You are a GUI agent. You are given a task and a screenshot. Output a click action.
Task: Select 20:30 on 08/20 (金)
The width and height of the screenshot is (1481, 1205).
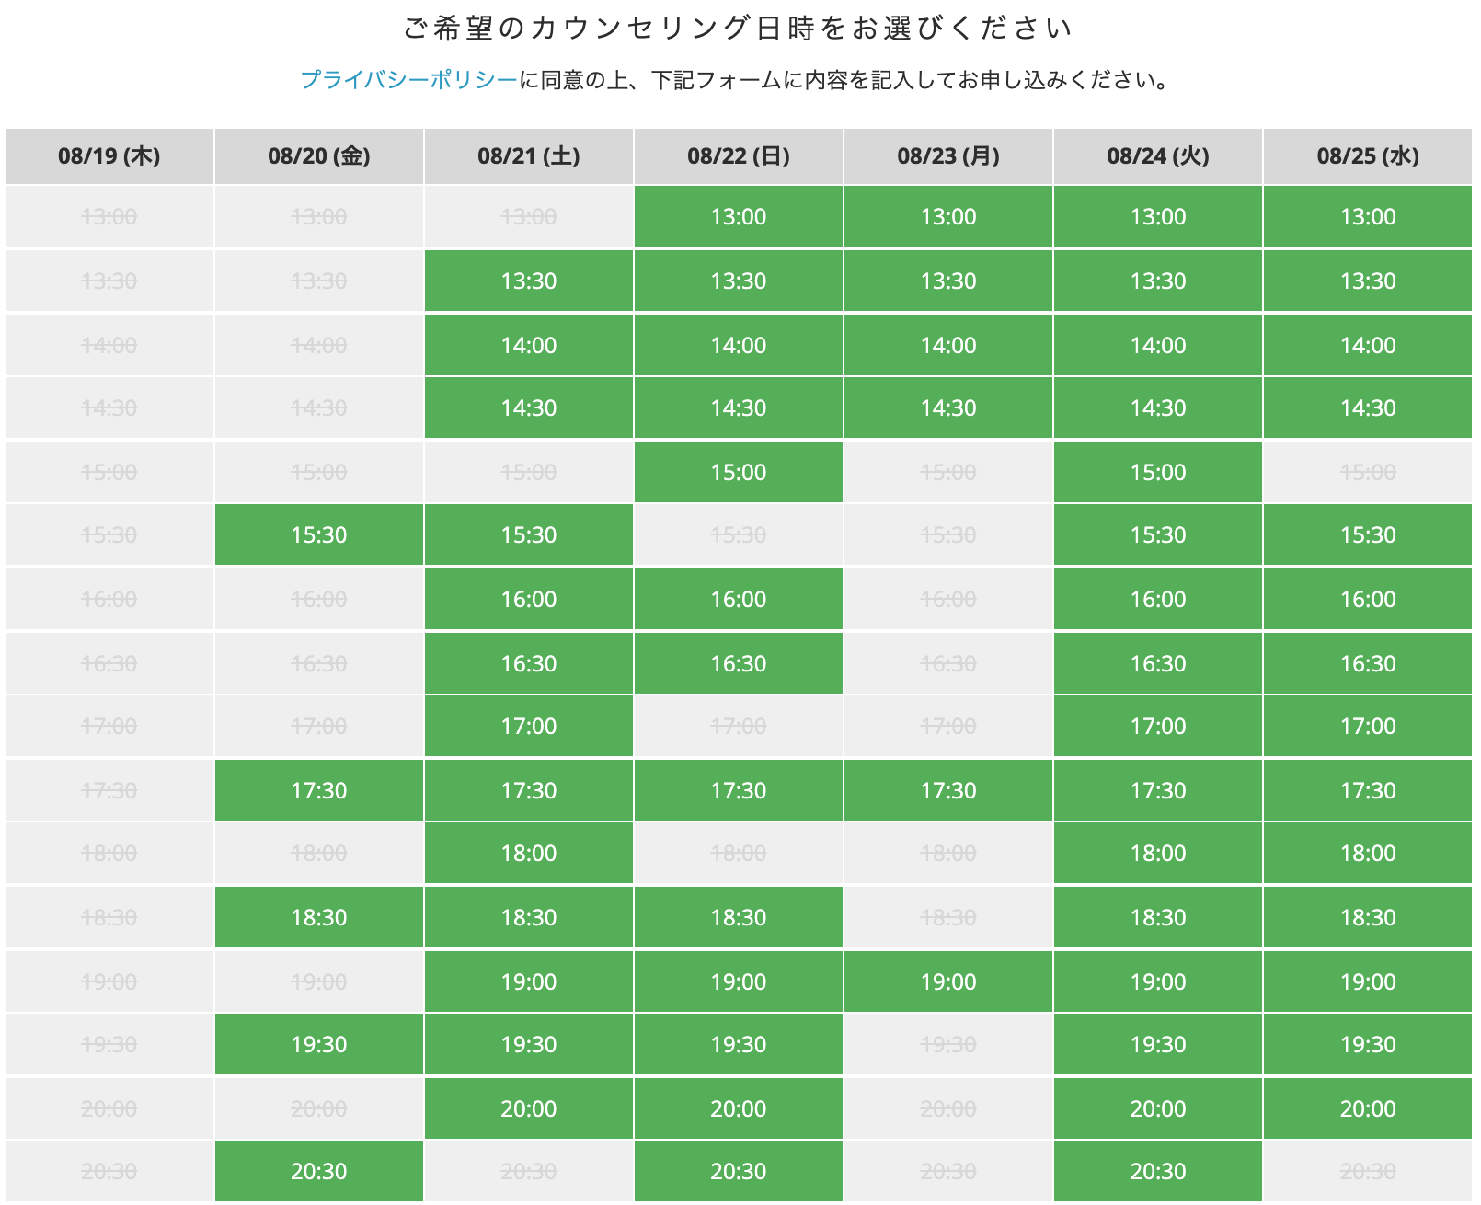coord(318,1172)
